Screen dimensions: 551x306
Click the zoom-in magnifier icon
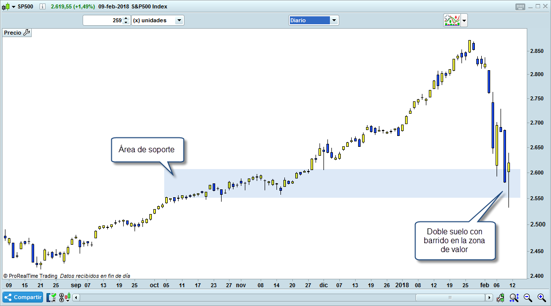pyautogui.click(x=541, y=297)
